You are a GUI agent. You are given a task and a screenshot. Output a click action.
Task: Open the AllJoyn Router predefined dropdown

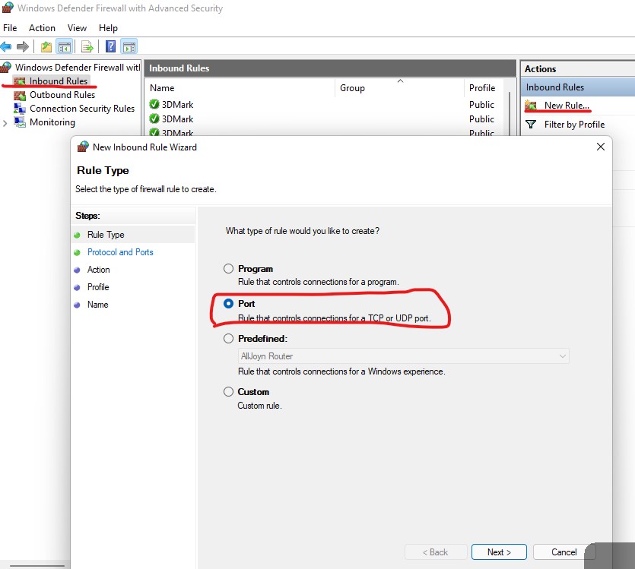point(403,356)
